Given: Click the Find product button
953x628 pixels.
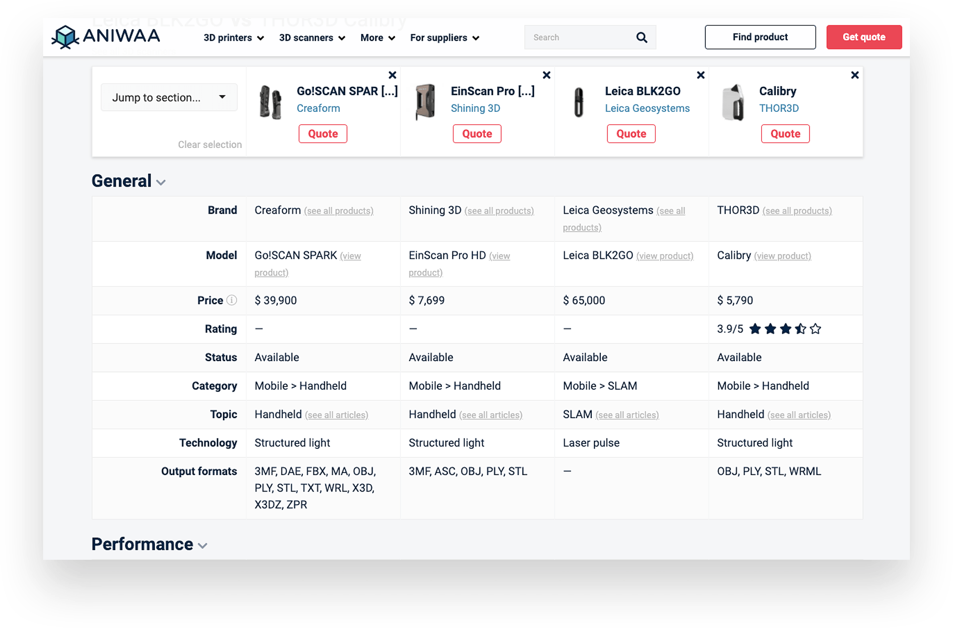Looking at the screenshot, I should (x=760, y=37).
